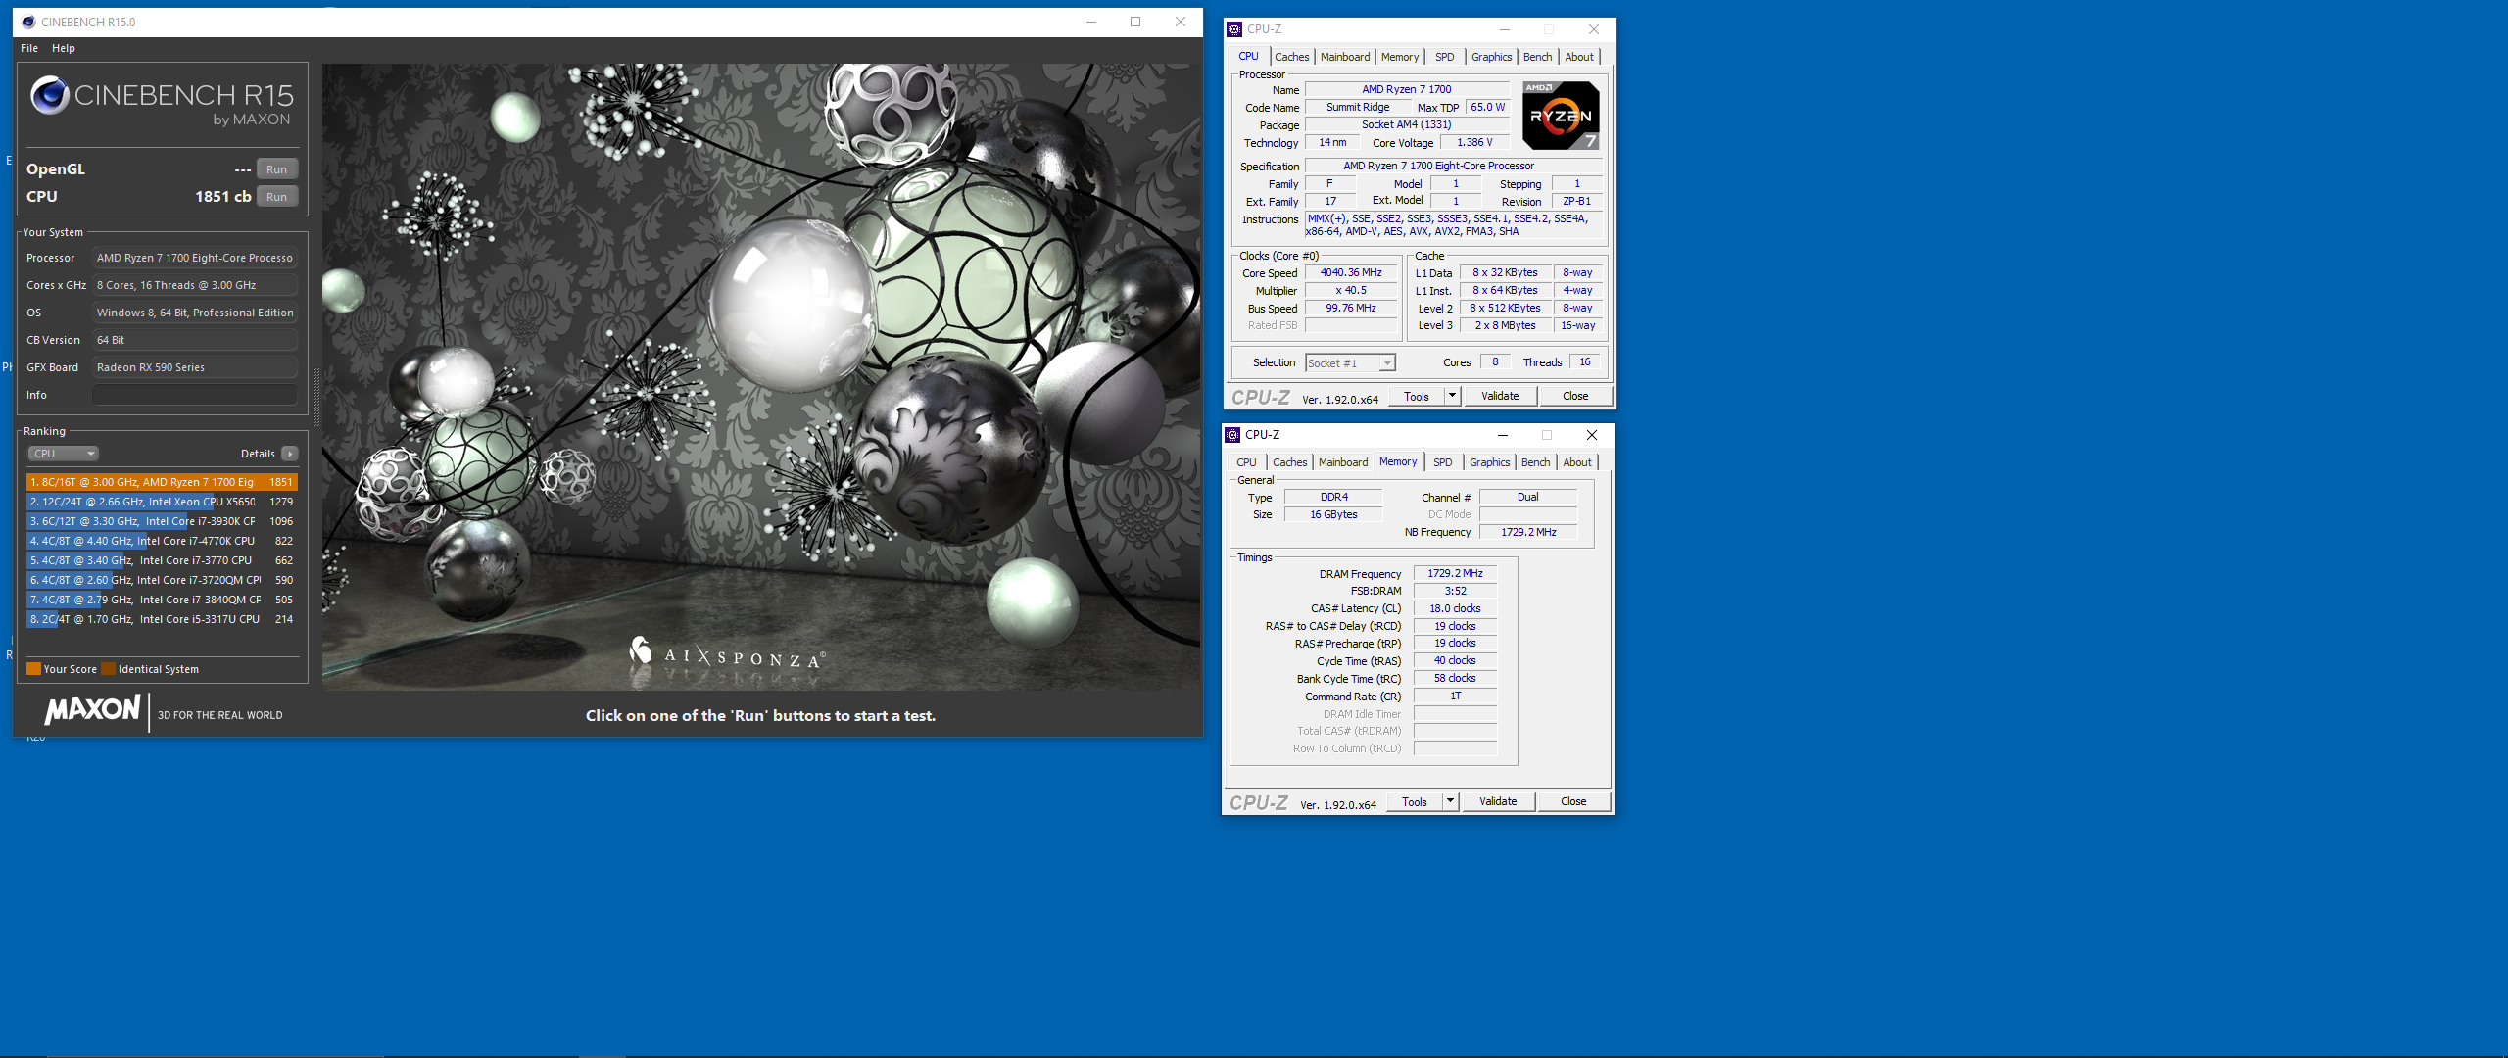Open Graphics tab in top CPU-Z
The width and height of the screenshot is (2508, 1058).
click(x=1492, y=57)
